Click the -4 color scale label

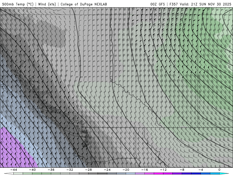click(201, 170)
